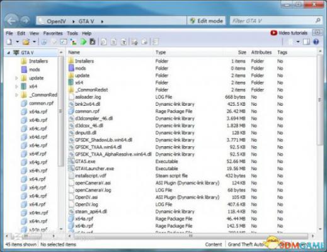Click the colored tree structure toolbar icon
The width and height of the screenshot is (327, 252).
click(x=73, y=42)
